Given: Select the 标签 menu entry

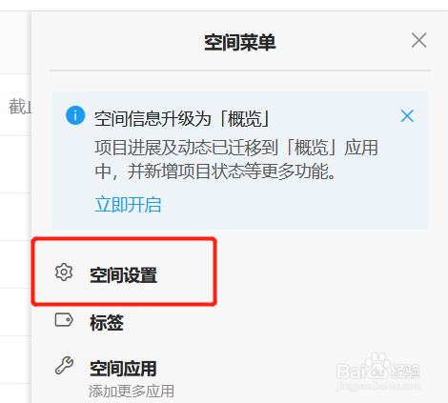Looking at the screenshot, I should coord(107,323).
